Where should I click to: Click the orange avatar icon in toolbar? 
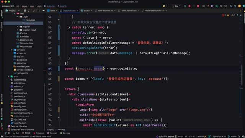(x=239, y=6)
